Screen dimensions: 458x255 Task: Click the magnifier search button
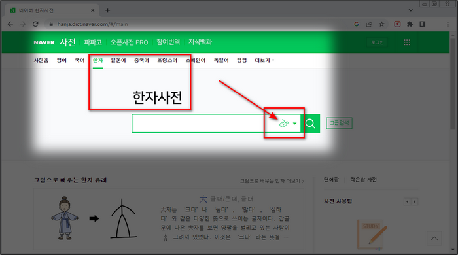pyautogui.click(x=310, y=124)
